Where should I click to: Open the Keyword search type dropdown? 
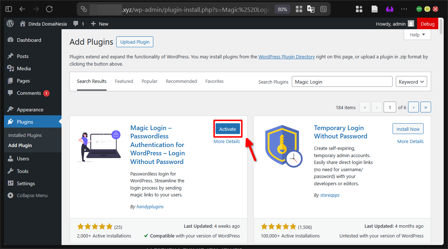[411, 81]
